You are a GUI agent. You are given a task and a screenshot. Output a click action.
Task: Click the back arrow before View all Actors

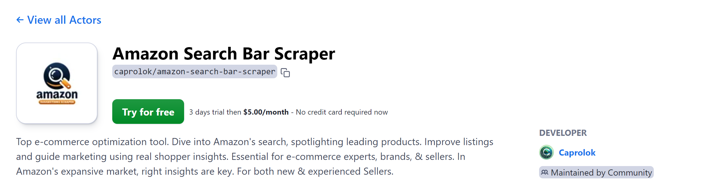coord(20,20)
